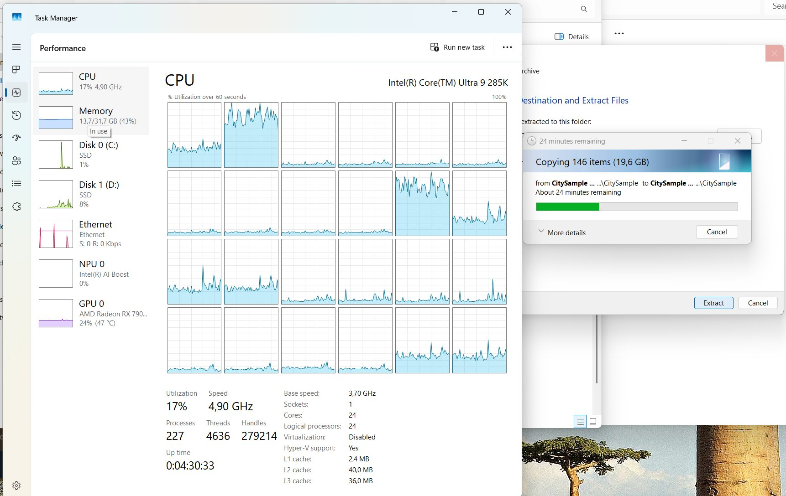The width and height of the screenshot is (786, 496).
Task: Switch File Explorer to large thumbnails view
Action: pos(593,421)
